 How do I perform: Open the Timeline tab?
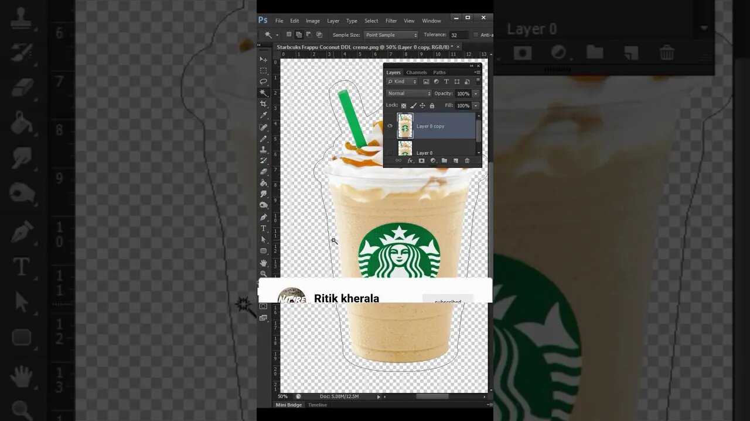pos(317,405)
